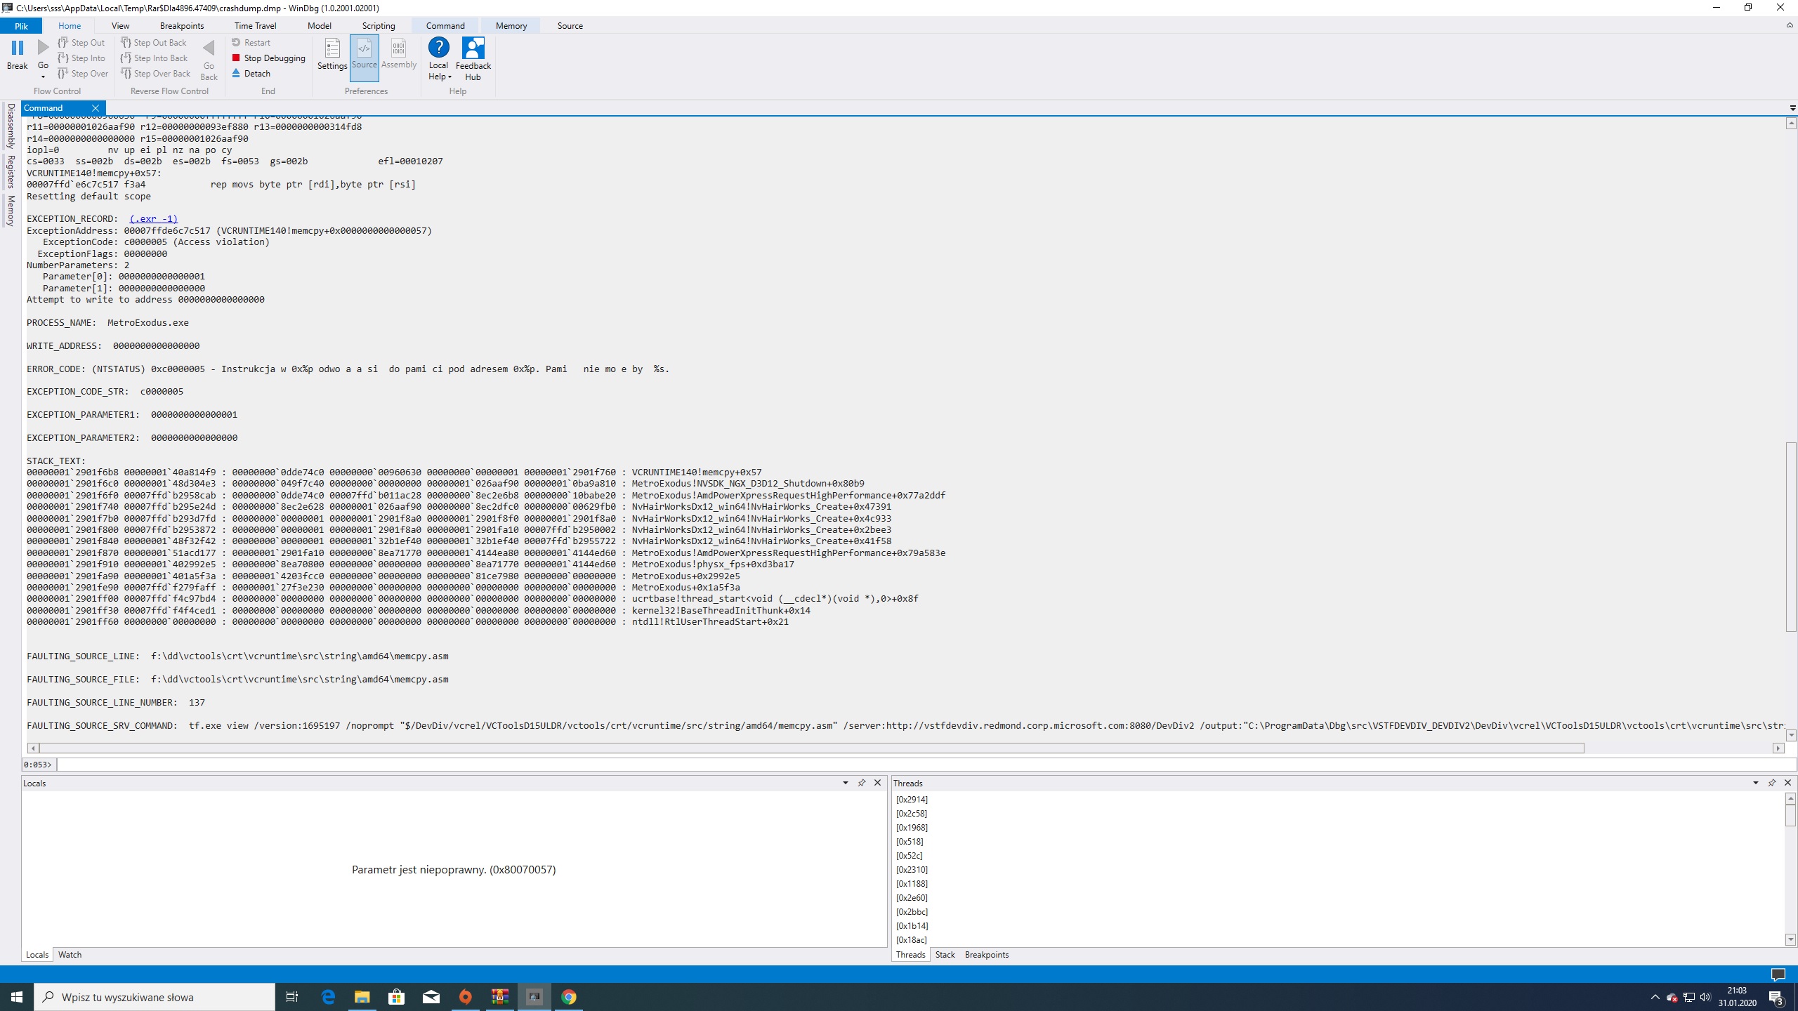Toggle Assembly mode in Preferences
Image resolution: width=1798 pixels, height=1011 pixels.
click(399, 49)
